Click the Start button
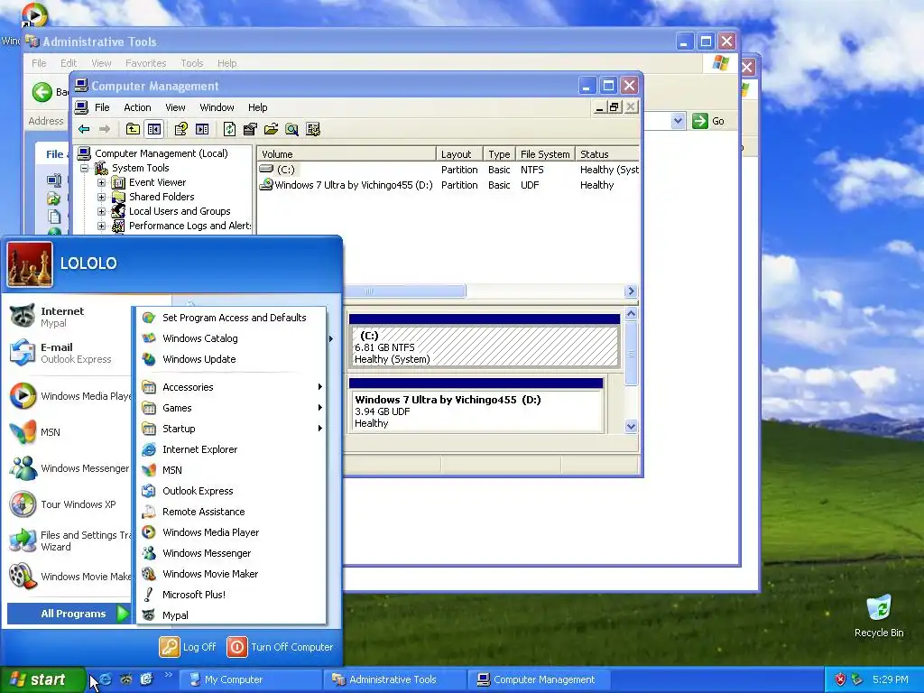Viewport: 924px width, 693px height. point(42,679)
